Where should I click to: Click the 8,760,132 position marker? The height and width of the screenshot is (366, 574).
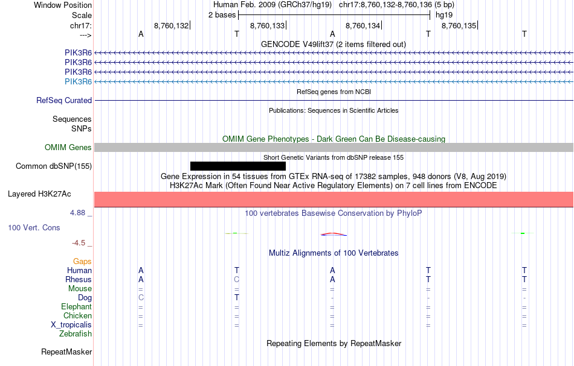[172, 25]
